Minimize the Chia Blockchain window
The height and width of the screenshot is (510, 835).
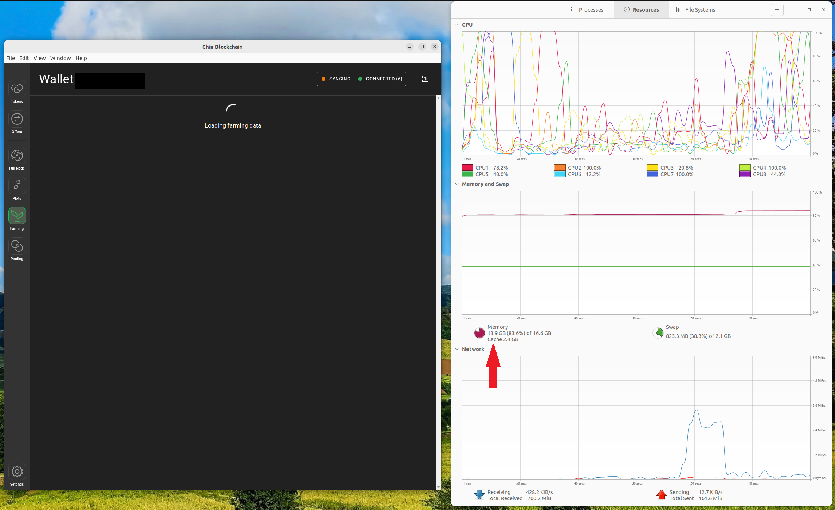[x=410, y=47]
